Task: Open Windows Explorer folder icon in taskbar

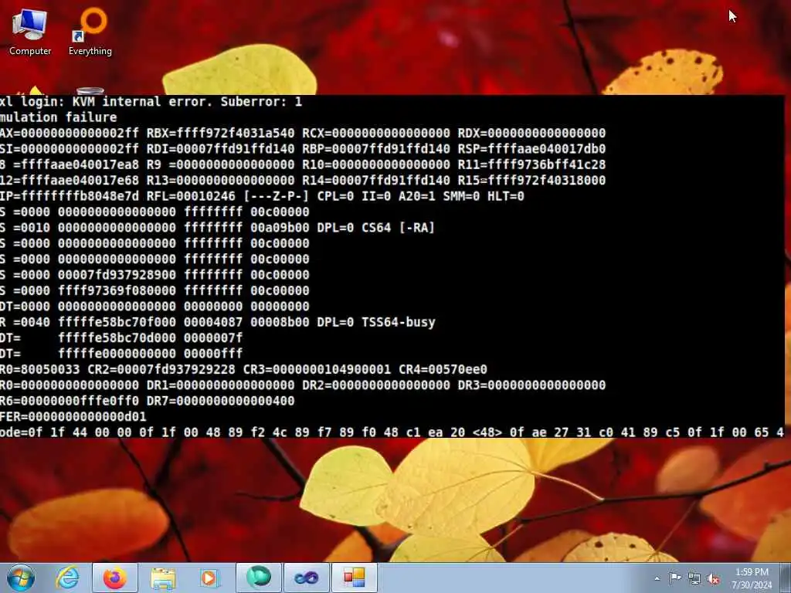Action: pos(162,578)
